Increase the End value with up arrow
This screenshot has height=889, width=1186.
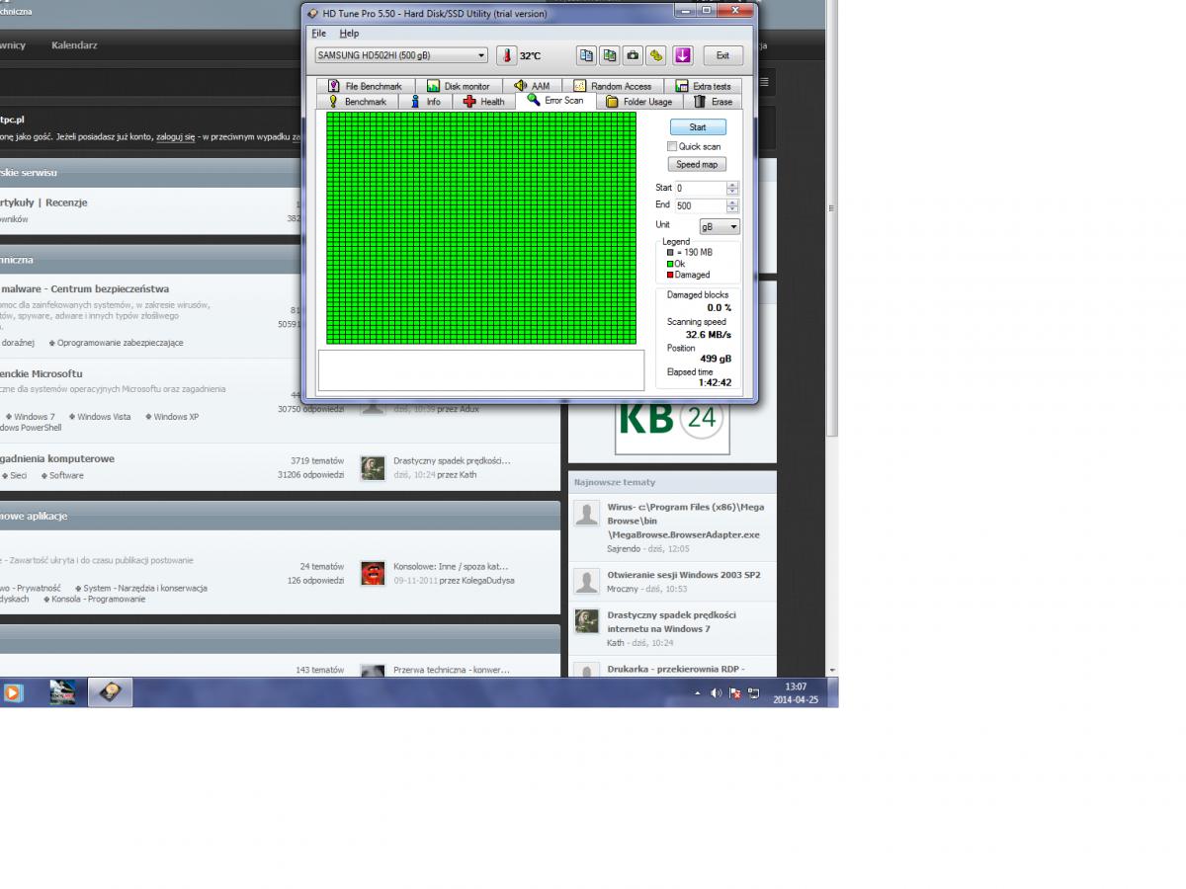click(x=732, y=202)
